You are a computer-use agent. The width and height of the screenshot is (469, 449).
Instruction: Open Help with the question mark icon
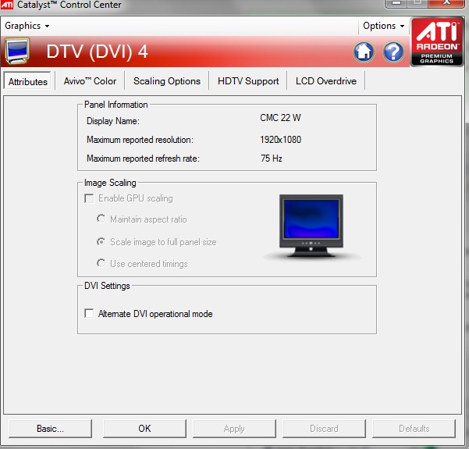[393, 52]
